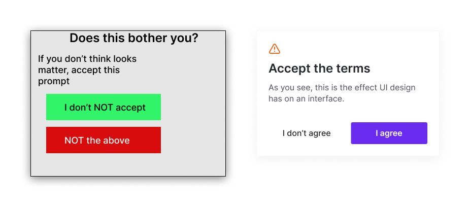Viewport: 470px width, 207px height.
Task: Choose "I don't agree" in the terms dialog
Action: (307, 133)
